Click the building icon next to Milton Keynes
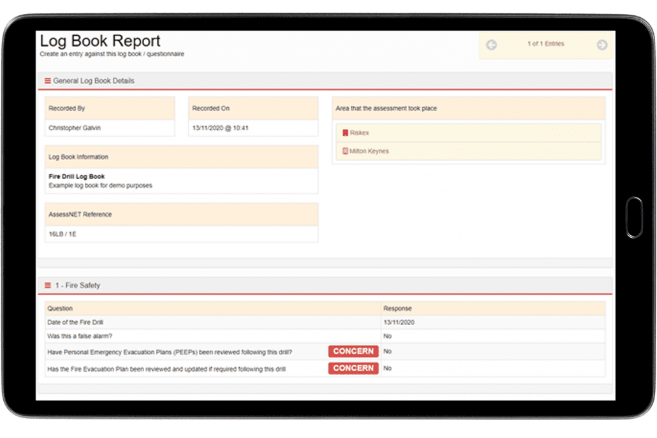This screenshot has height=438, width=657. point(344,152)
